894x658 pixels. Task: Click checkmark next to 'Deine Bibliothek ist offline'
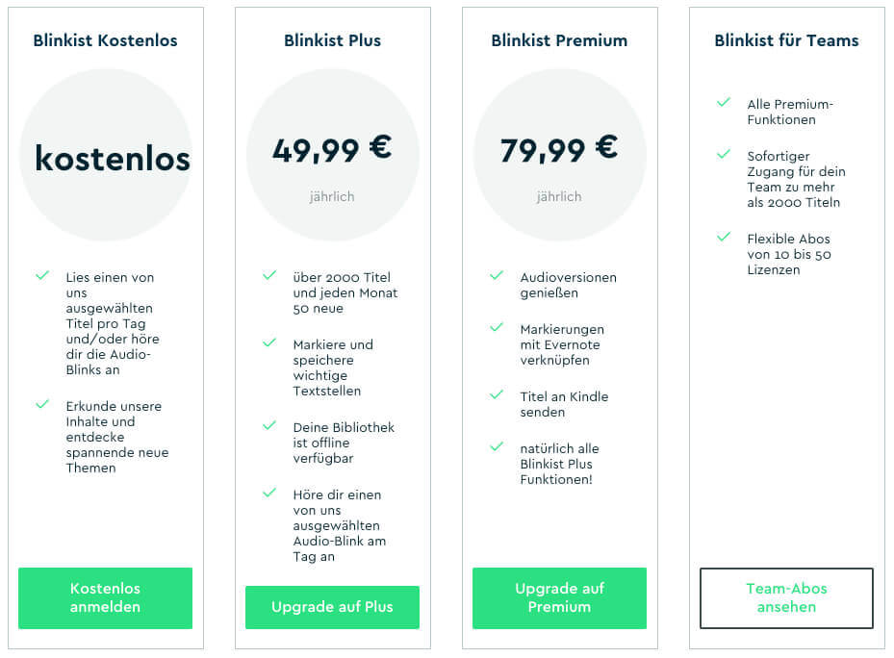point(269,425)
